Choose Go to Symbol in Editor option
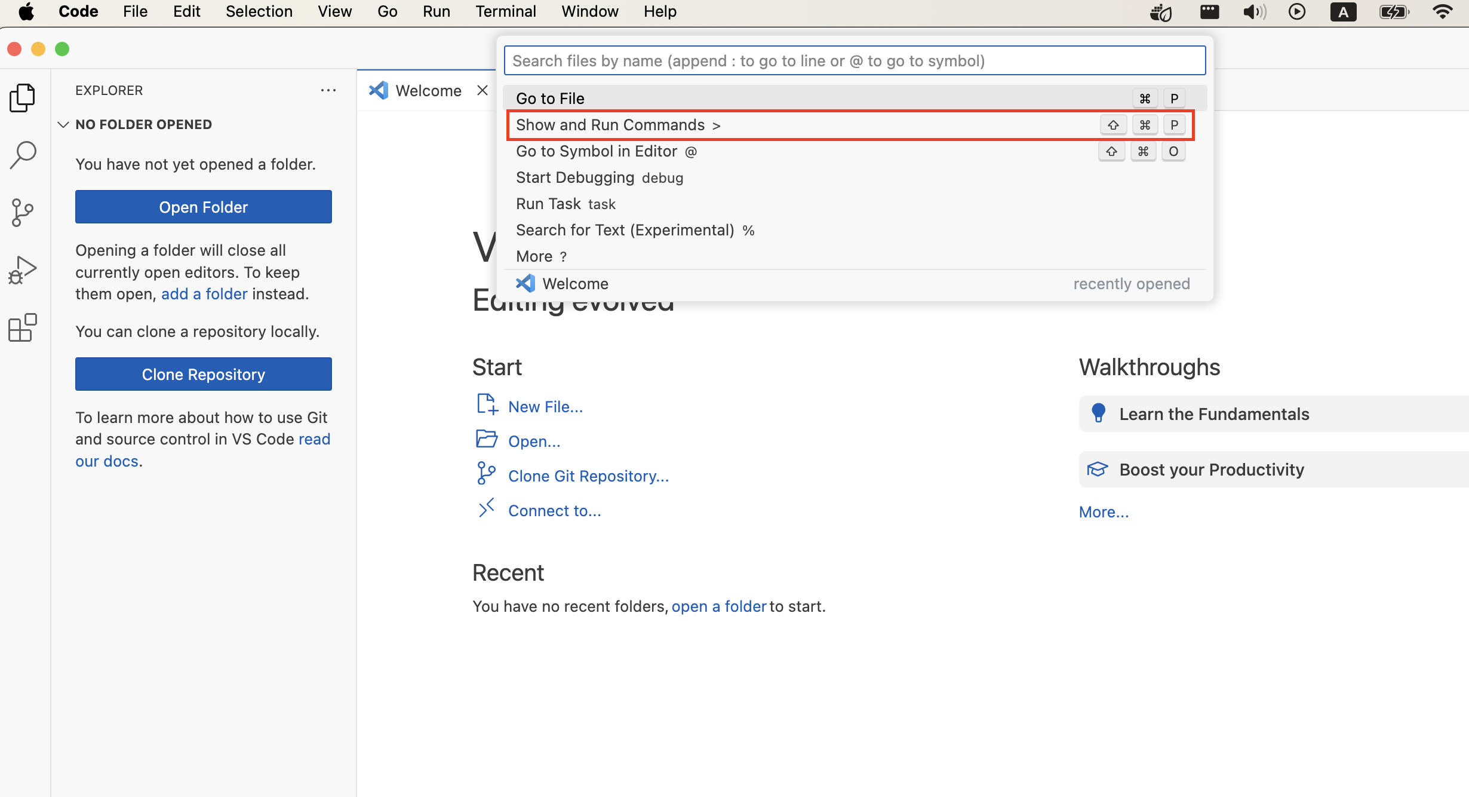 [596, 151]
